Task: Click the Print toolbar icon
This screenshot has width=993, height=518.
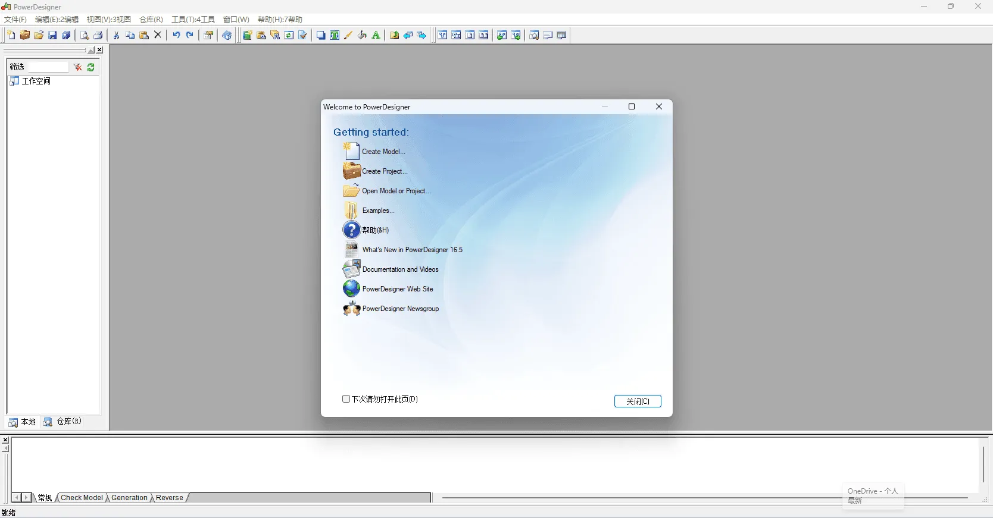Action: pos(98,35)
